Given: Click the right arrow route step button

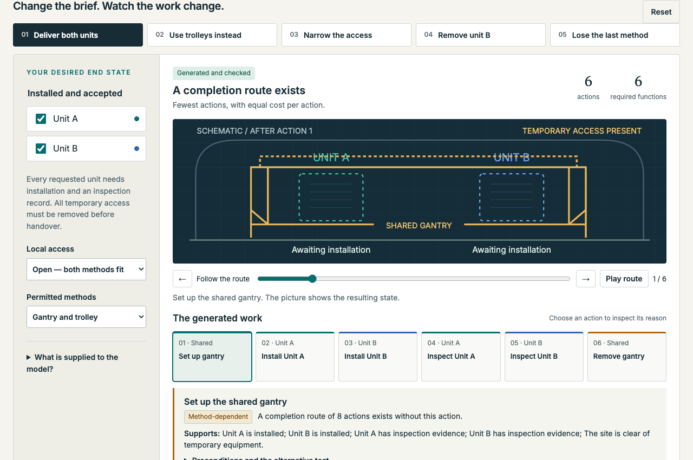Looking at the screenshot, I should (586, 279).
